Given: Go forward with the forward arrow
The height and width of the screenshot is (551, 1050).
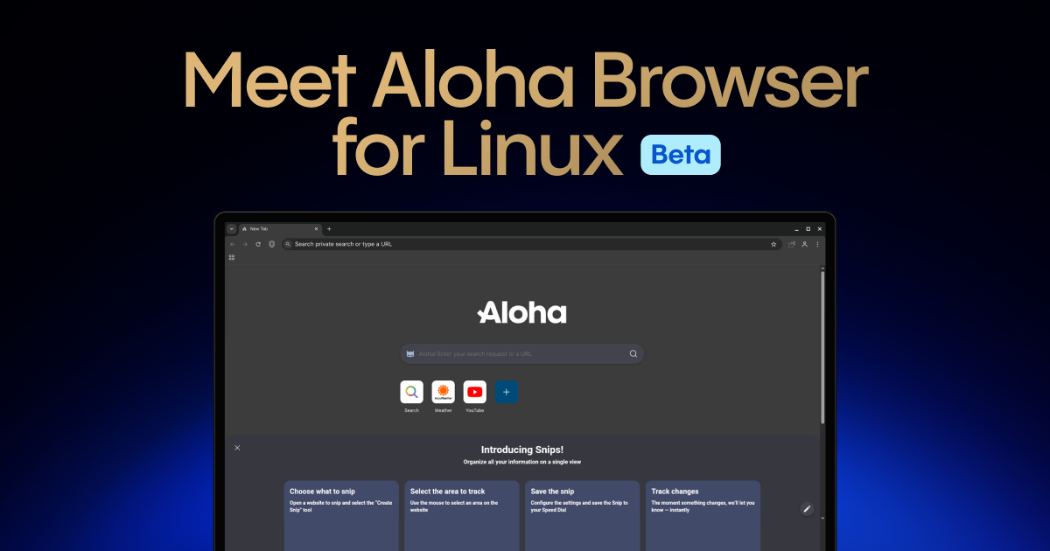Looking at the screenshot, I should click(x=245, y=244).
